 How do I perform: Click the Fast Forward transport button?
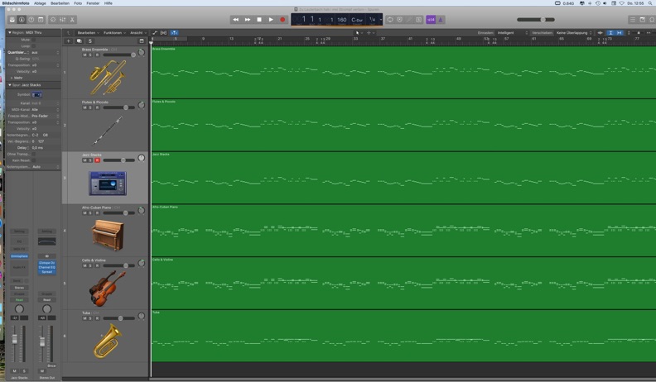click(248, 20)
